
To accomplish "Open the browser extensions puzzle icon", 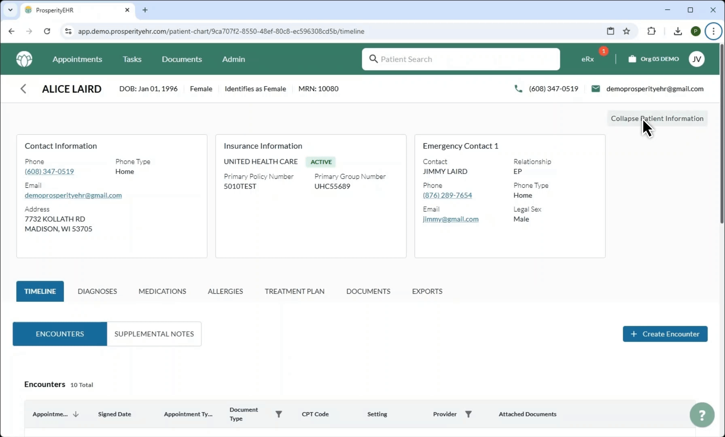I will tap(651, 31).
